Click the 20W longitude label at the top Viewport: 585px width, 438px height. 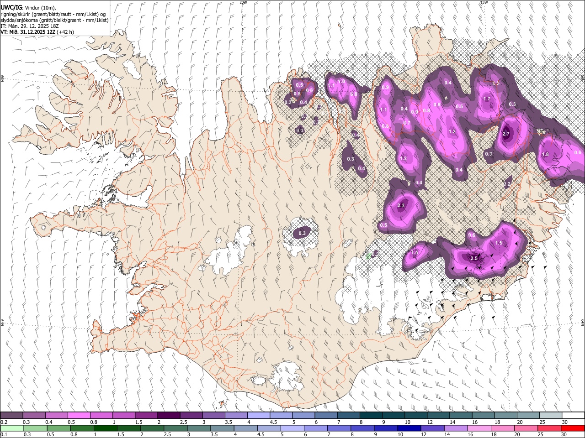click(x=243, y=2)
